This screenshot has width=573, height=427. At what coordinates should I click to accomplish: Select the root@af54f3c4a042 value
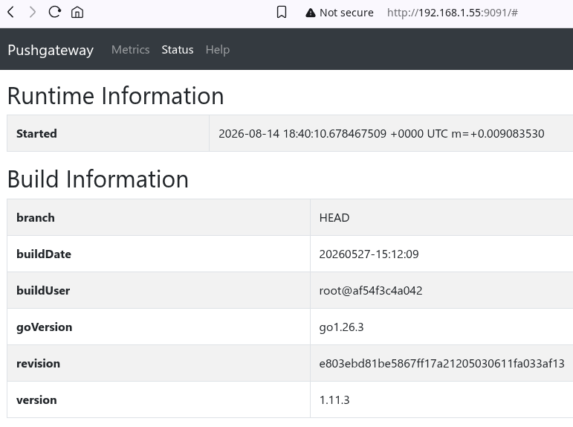(371, 291)
